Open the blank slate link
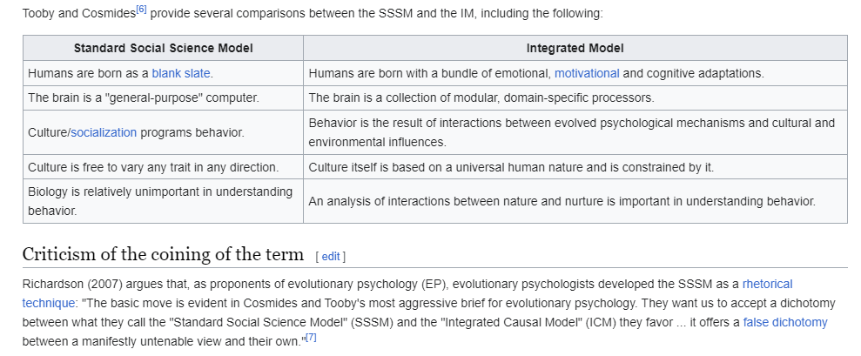This screenshot has height=356, width=861. [x=181, y=73]
